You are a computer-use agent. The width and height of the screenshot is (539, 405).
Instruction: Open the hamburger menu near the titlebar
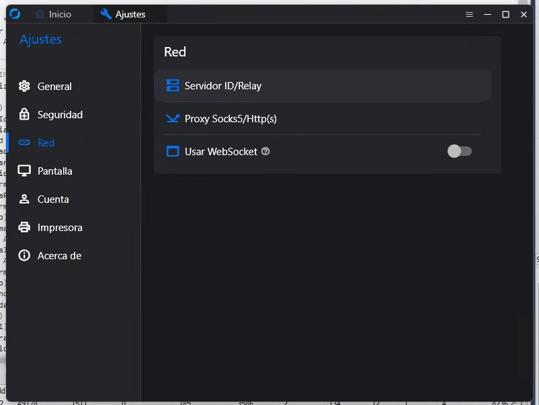click(469, 14)
